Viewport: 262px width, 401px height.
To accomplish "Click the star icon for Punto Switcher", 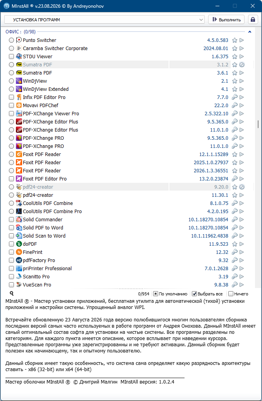I will (x=234, y=40).
